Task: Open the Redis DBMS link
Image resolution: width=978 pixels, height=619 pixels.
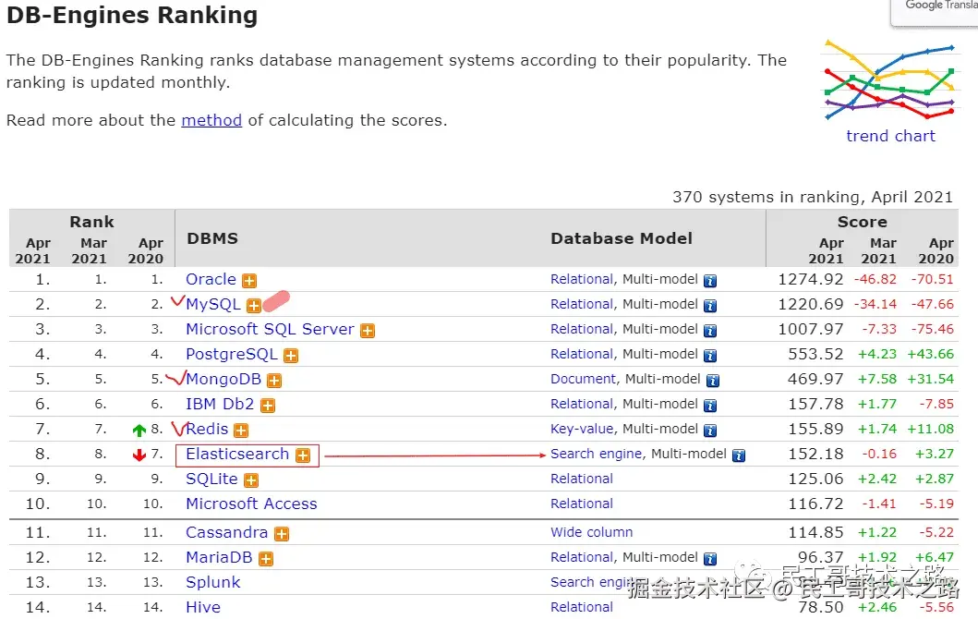Action: [207, 429]
